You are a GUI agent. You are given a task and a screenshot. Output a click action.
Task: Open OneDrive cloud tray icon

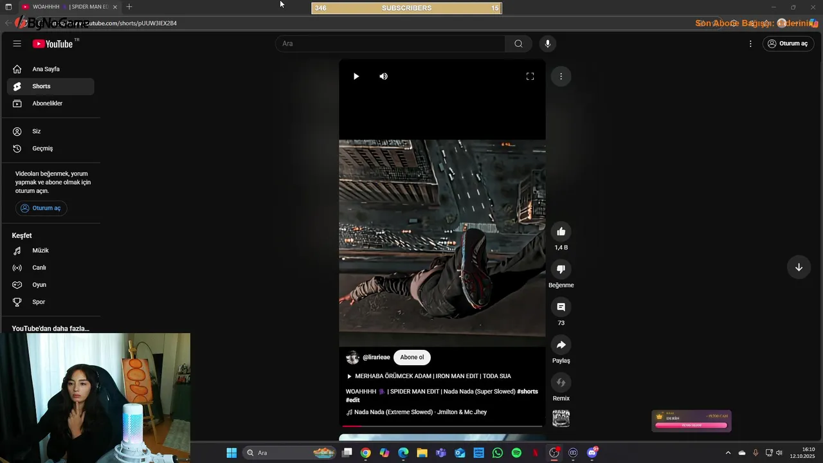pos(742,453)
